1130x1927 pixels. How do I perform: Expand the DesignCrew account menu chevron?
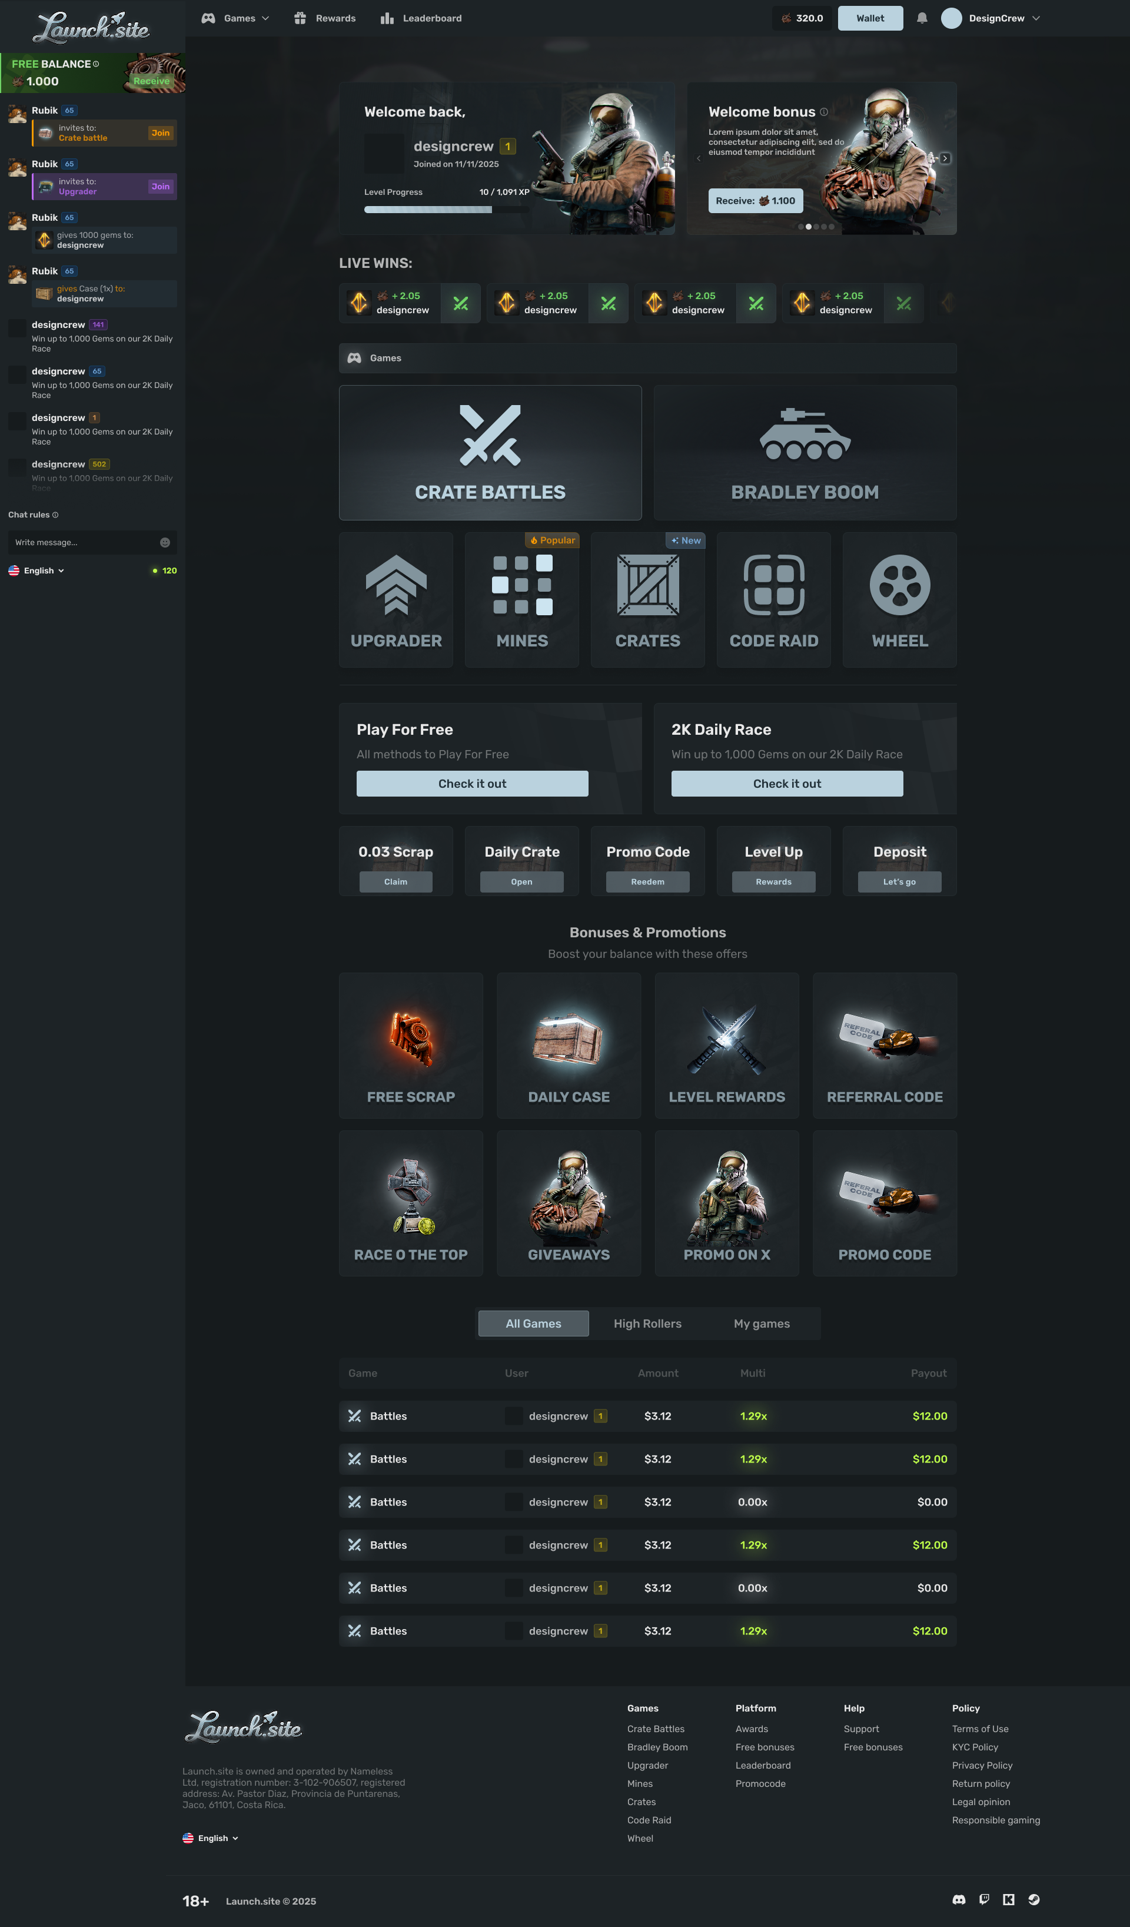pyautogui.click(x=1036, y=18)
